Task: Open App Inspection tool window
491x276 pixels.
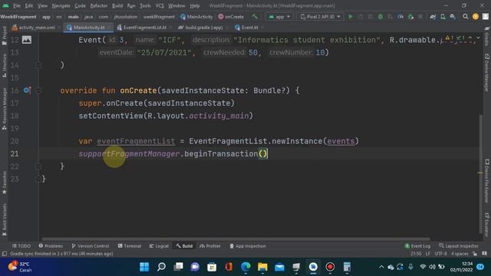Action: point(248,246)
